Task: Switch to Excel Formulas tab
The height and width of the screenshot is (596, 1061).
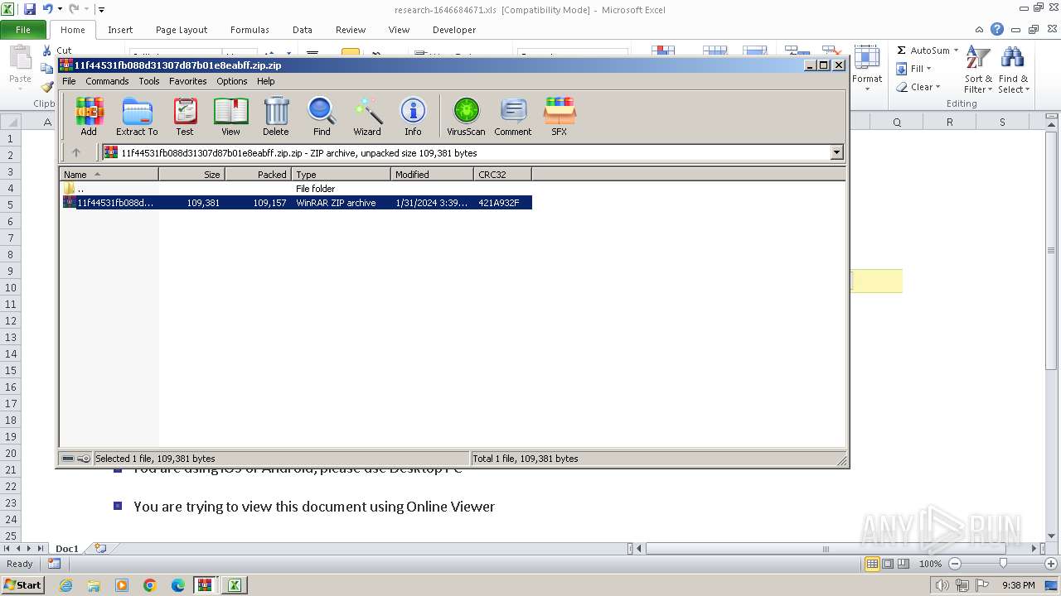Action: pyautogui.click(x=250, y=30)
